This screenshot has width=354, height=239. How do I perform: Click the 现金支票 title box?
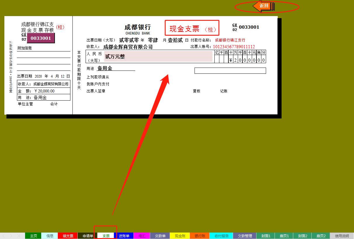click(192, 28)
